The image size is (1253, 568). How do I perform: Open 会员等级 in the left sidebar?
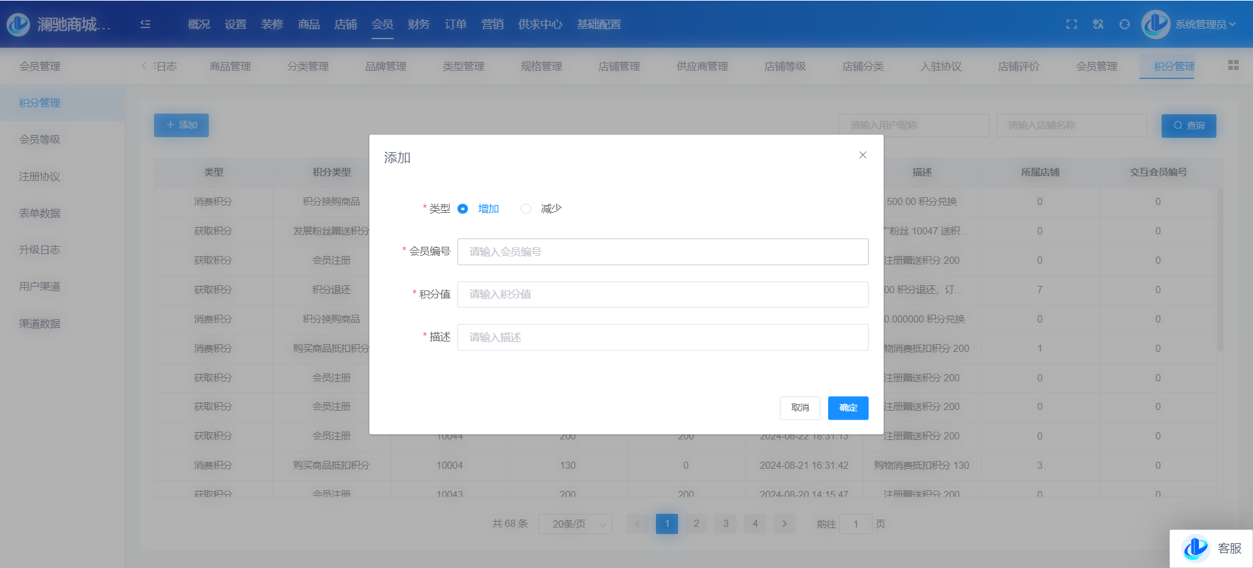tap(40, 139)
